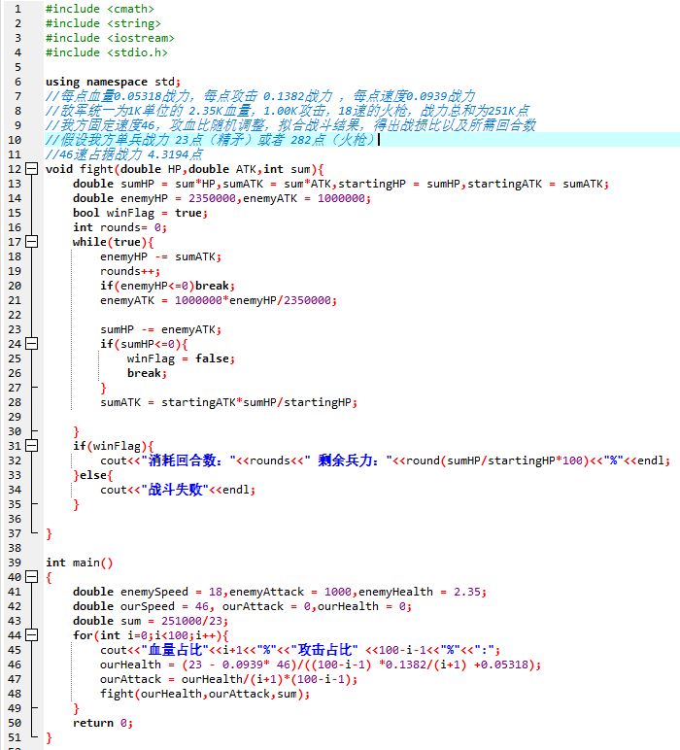Click on 'int main()' declaration
680x750 pixels.
pos(79,562)
